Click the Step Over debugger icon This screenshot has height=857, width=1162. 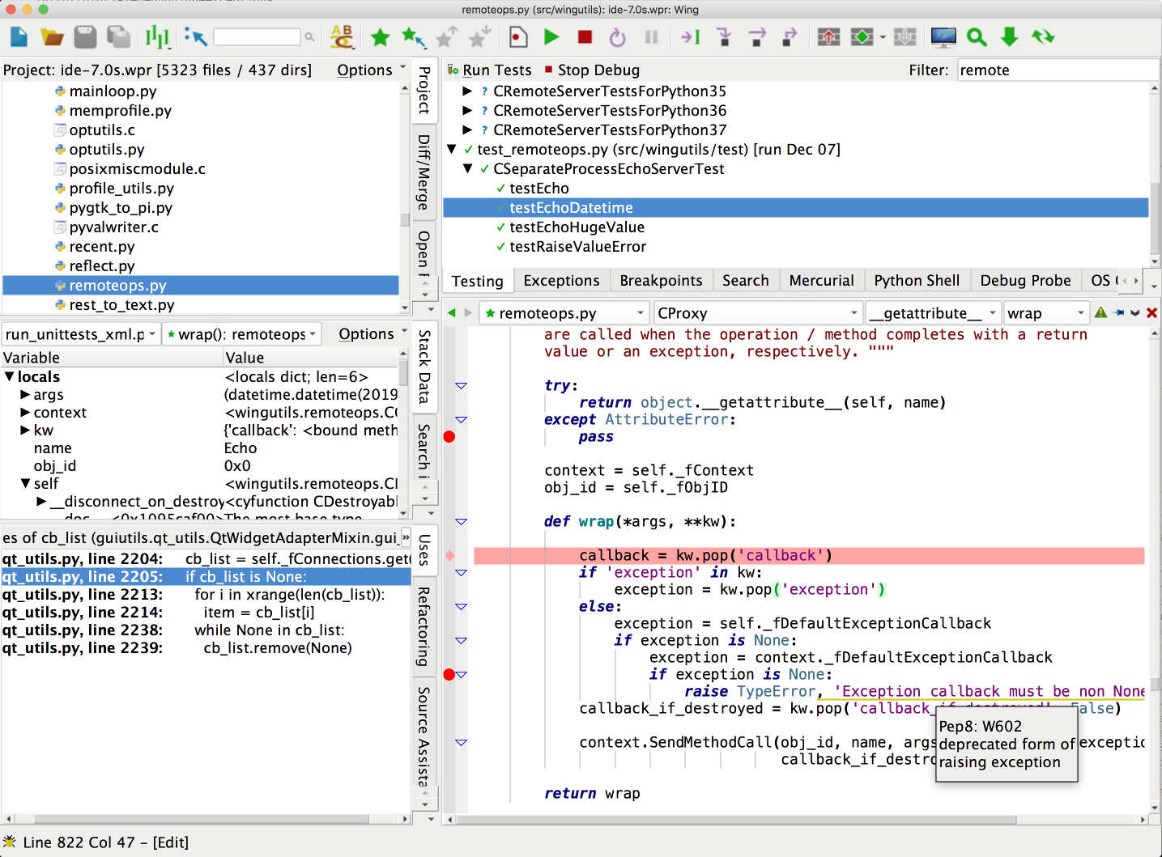tap(756, 36)
